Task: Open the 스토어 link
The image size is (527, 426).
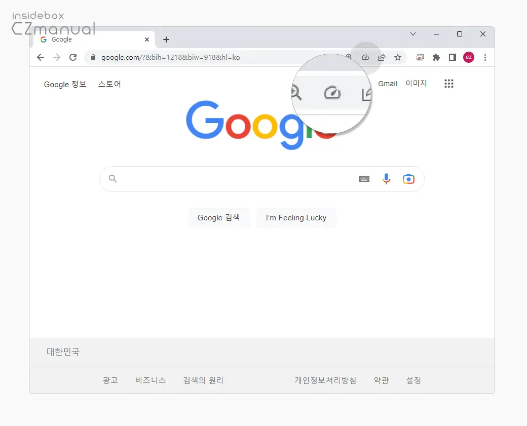Action: point(109,84)
